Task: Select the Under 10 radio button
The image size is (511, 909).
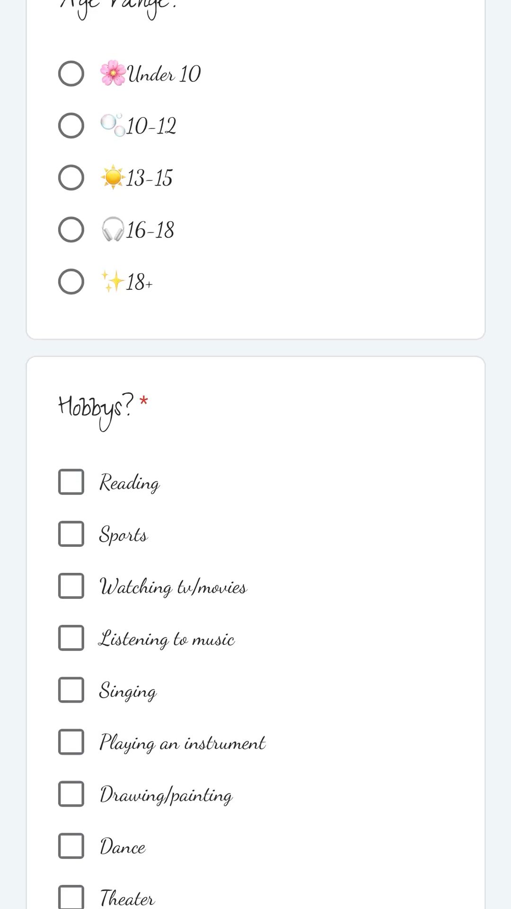Action: pyautogui.click(x=71, y=74)
